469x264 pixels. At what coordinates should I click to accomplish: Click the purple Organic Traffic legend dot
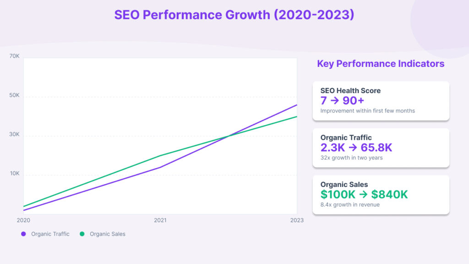coord(24,234)
